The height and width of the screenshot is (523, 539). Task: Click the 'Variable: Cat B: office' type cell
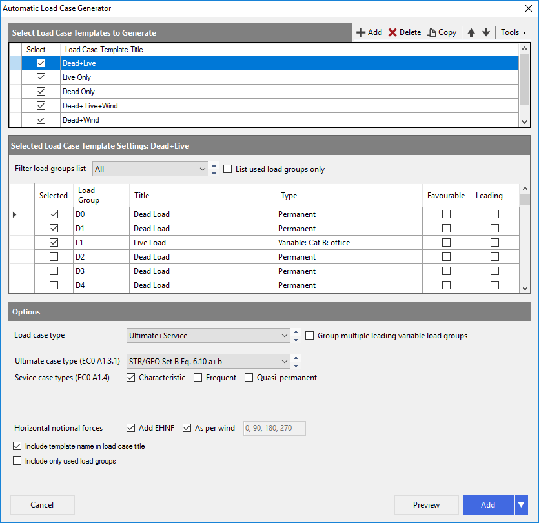(349, 242)
